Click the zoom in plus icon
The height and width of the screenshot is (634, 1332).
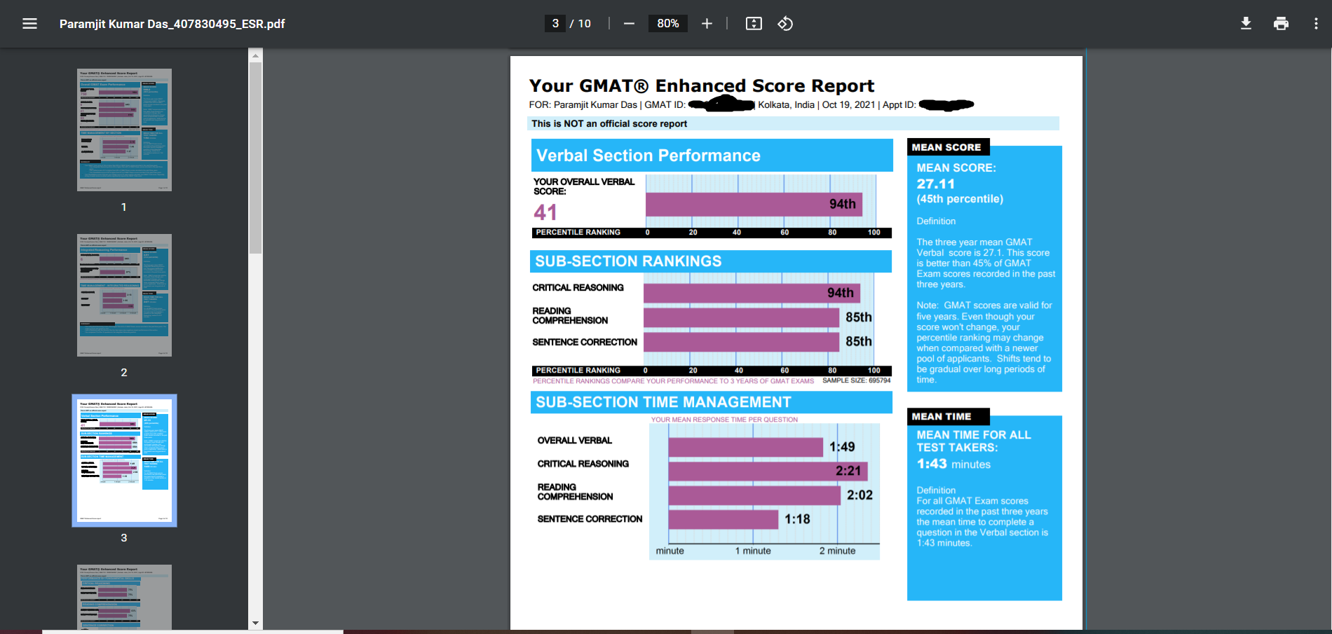[x=707, y=23]
